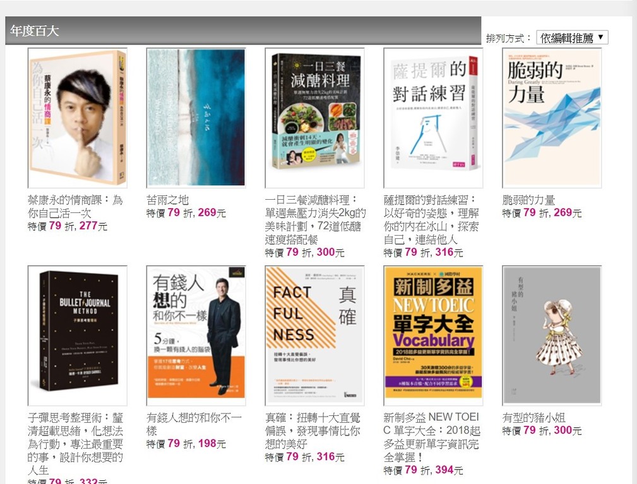
Task: Select the 一日三餐減醣料理 cover thumbnail
Action: [x=314, y=118]
